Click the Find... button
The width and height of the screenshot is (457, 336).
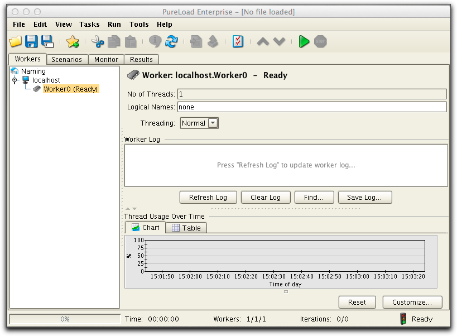tap(314, 197)
